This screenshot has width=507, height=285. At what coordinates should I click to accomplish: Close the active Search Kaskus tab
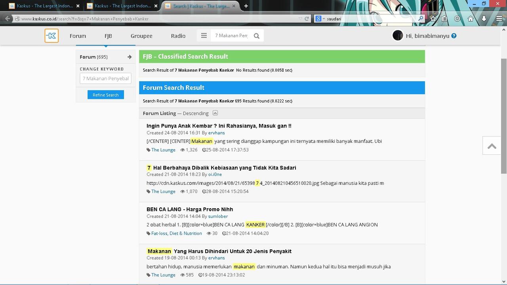tap(234, 6)
